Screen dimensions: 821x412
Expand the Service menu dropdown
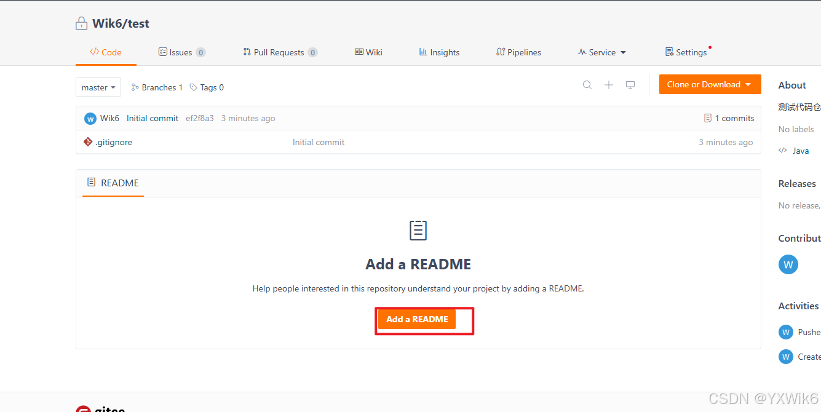click(602, 52)
